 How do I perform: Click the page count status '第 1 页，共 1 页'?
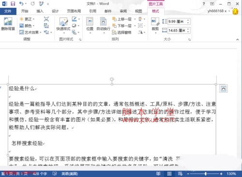[x=15, y=174]
